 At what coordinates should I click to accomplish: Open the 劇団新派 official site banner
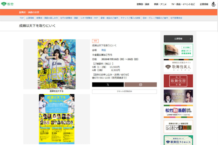coord(178,96)
